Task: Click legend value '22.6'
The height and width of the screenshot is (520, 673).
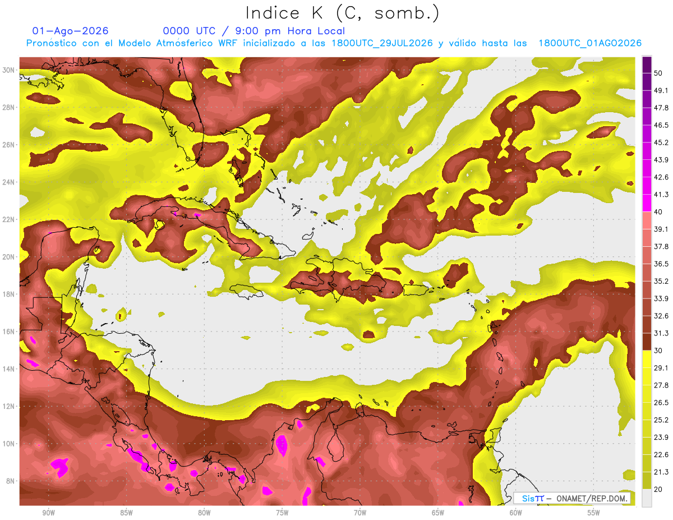Action: [x=661, y=455]
